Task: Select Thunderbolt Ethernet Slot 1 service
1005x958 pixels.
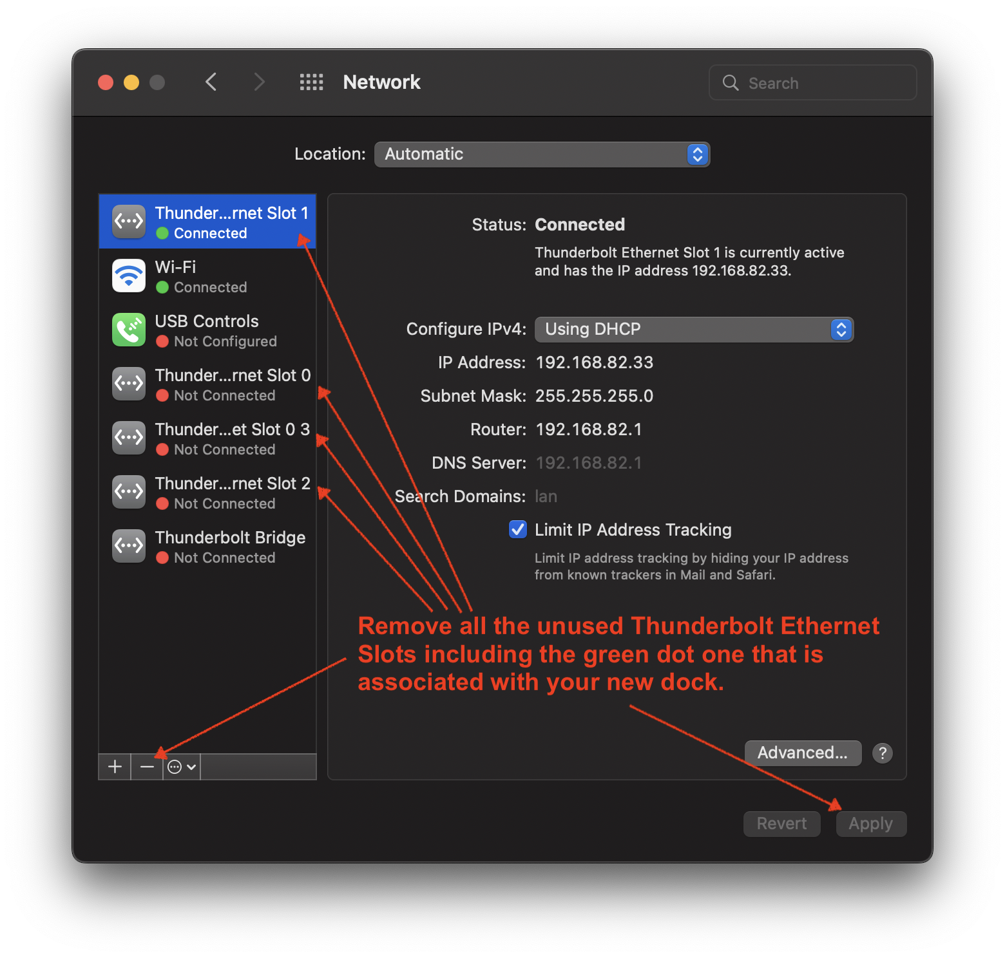Action: tap(207, 221)
